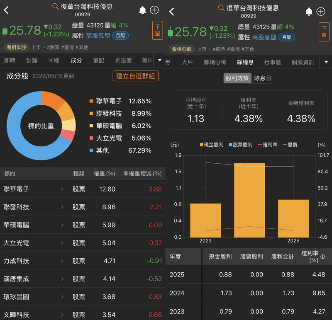Tap 看相似股 on left screen
Viewport: 332px width, 320px height.
pos(16,47)
